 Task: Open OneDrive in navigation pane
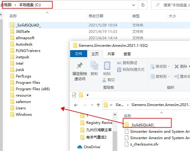(92, 147)
